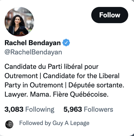This screenshot has width=134, height=136.
Task: Click the Guy A Lepage name text
Action: [x=71, y=123]
